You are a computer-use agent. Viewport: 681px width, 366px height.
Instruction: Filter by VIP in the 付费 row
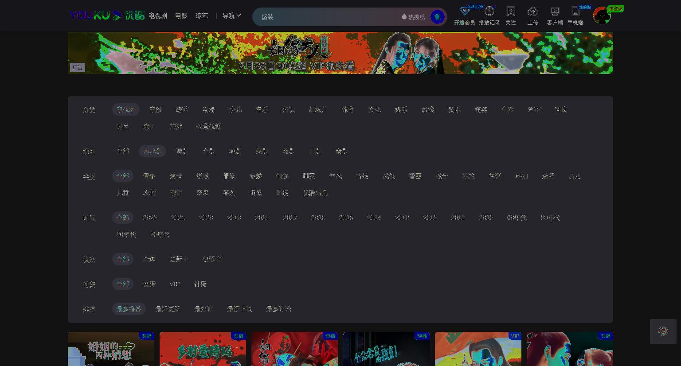(x=175, y=284)
